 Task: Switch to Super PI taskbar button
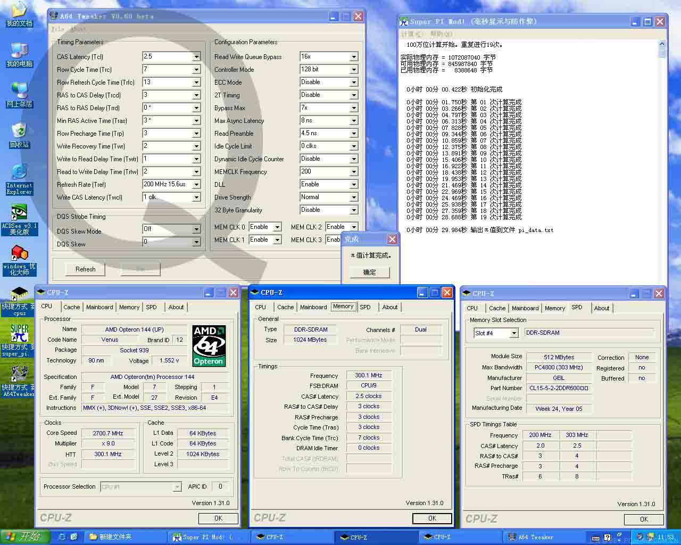pyautogui.click(x=209, y=537)
